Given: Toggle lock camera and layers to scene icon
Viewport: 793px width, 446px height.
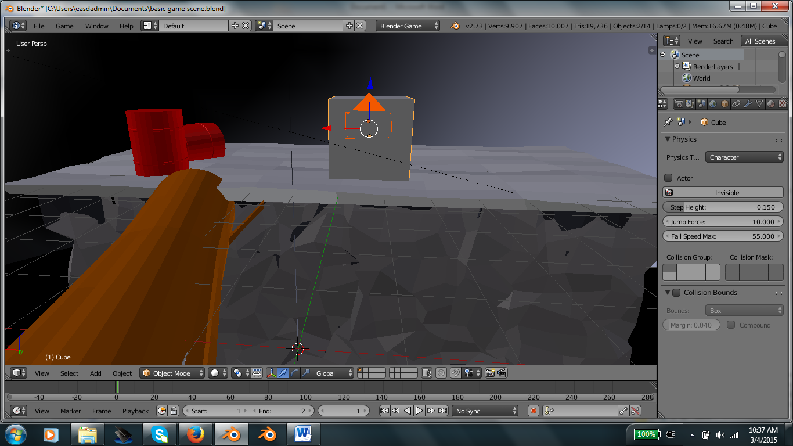Looking at the screenshot, I should click(x=427, y=373).
